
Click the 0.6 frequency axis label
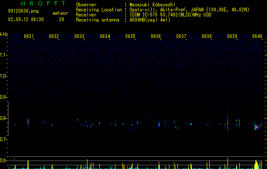3,161
